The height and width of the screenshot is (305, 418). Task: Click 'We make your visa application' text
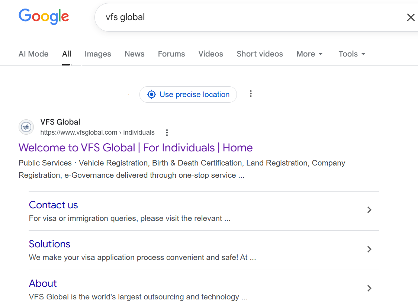(x=142, y=257)
